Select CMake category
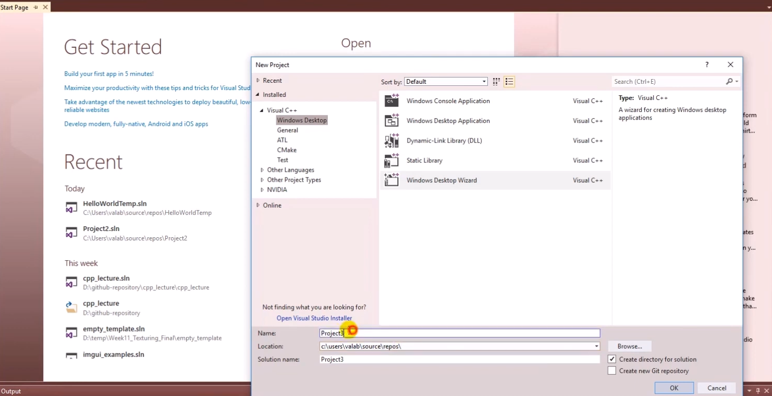Image resolution: width=772 pixels, height=396 pixels. click(x=287, y=150)
